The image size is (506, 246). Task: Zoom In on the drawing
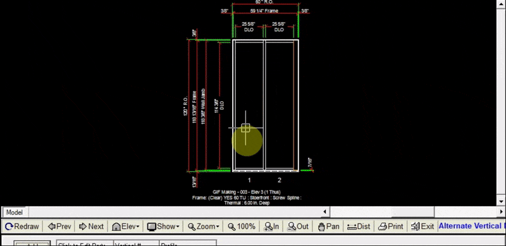pyautogui.click(x=271, y=226)
